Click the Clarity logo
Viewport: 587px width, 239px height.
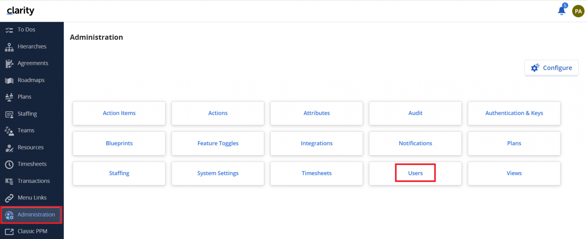tap(20, 11)
